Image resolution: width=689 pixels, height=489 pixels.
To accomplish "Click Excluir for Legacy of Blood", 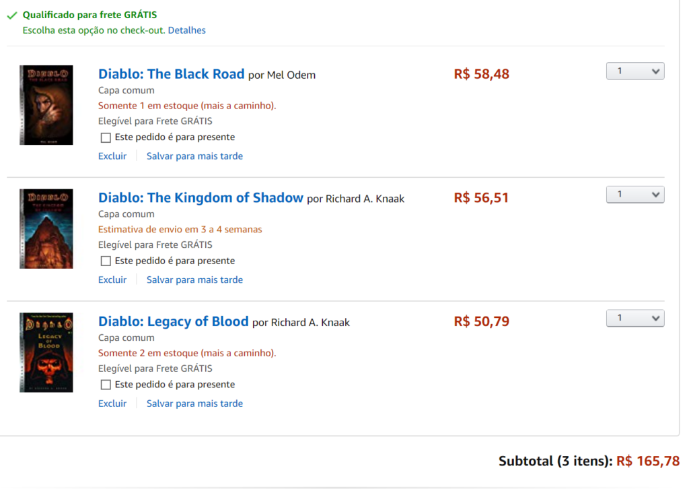I will pyautogui.click(x=112, y=403).
